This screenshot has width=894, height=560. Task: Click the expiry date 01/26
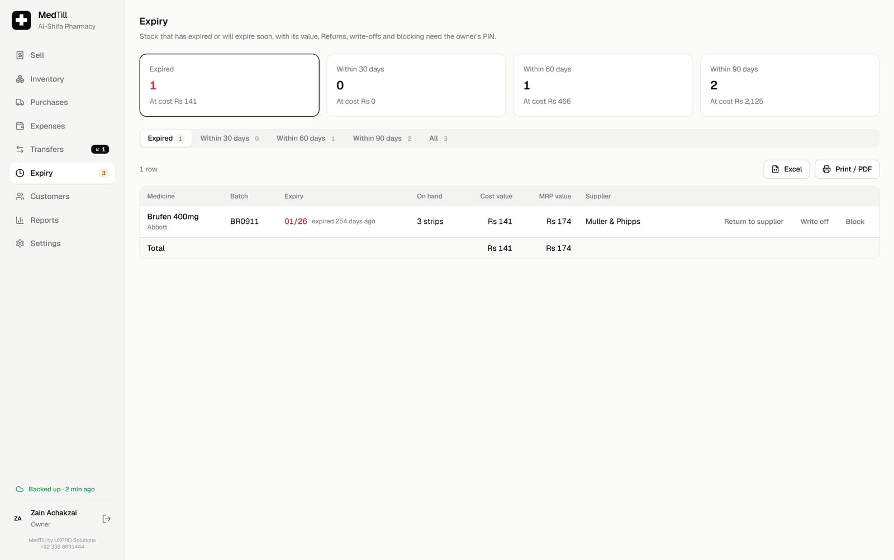coord(296,222)
